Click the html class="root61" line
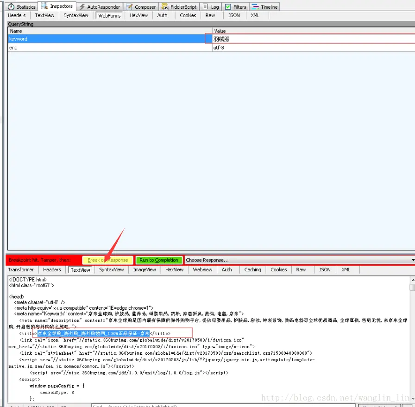Image resolution: width=415 pixels, height=407 pixels. coord(31,285)
